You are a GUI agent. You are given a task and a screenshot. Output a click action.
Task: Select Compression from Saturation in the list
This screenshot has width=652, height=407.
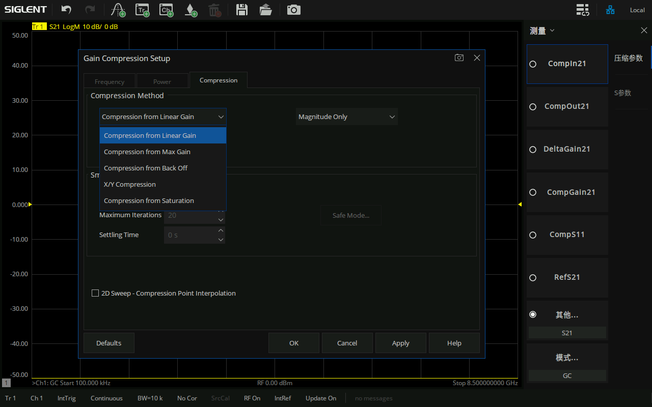[x=149, y=200]
